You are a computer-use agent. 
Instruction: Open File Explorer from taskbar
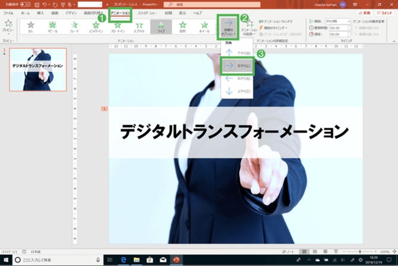[x=137, y=260]
